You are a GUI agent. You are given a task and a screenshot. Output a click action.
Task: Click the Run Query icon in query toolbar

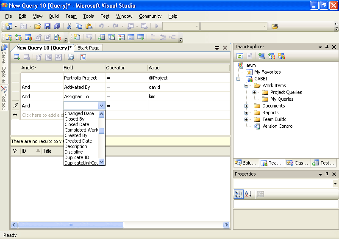(x=17, y=57)
